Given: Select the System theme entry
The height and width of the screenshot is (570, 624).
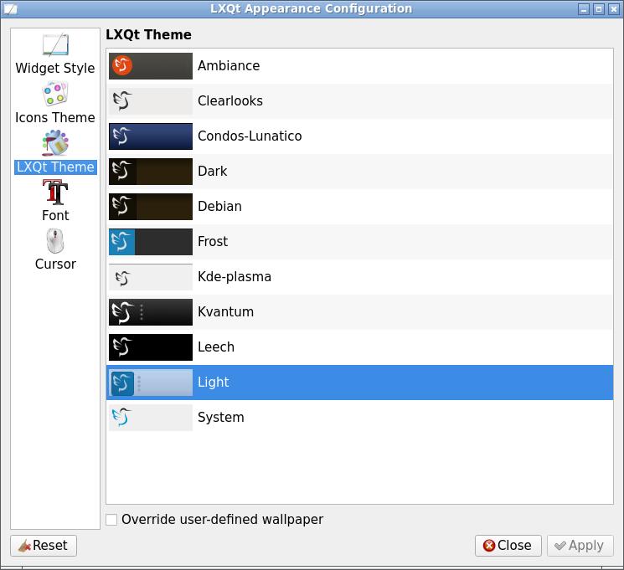Looking at the screenshot, I should click(221, 418).
